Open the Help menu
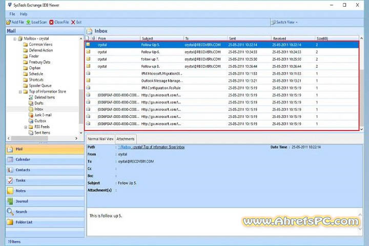The height and width of the screenshot is (246, 369). (x=24, y=14)
